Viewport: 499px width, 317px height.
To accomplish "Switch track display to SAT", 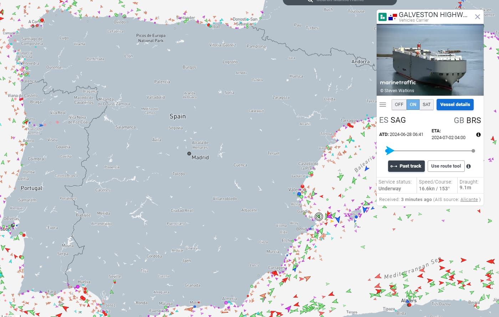I will [x=426, y=105].
